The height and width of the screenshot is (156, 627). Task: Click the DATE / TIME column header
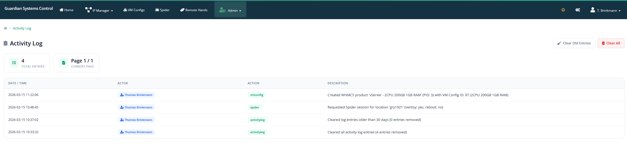(18, 83)
